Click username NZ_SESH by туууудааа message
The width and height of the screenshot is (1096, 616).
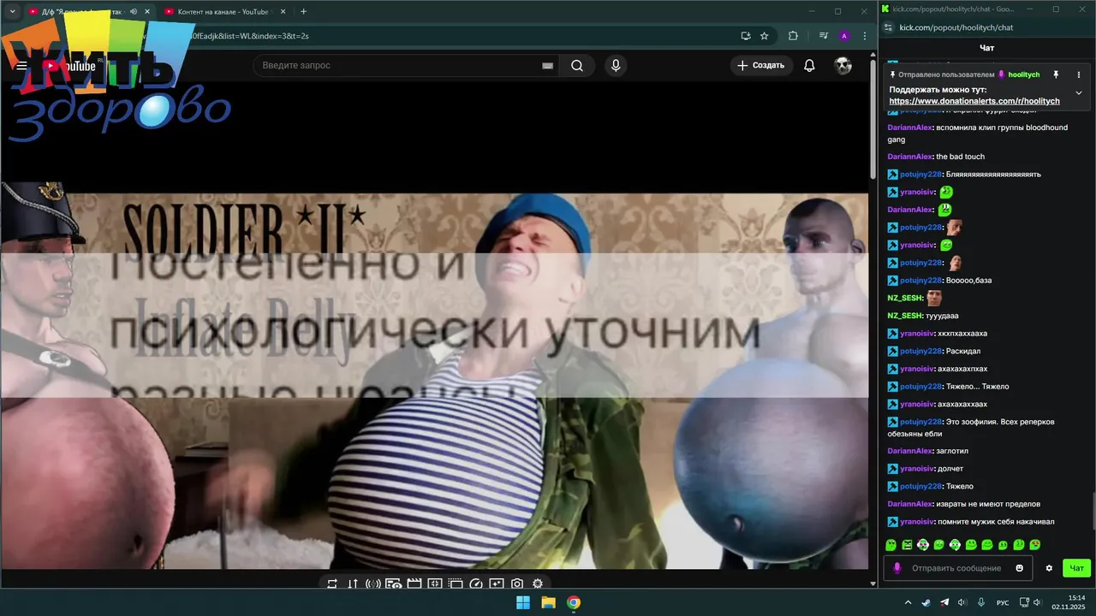905,316
